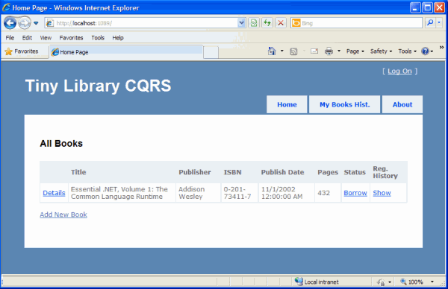Click the Borrow link in Status column

(x=355, y=193)
